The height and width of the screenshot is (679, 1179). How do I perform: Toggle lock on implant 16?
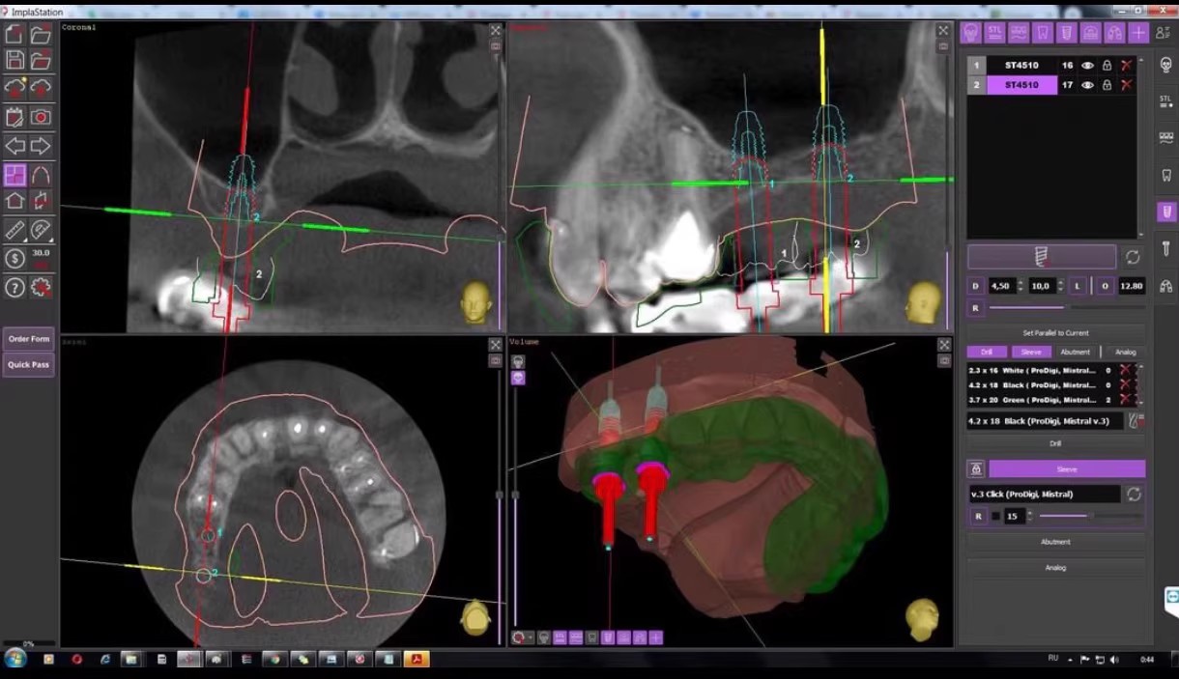tap(1107, 66)
